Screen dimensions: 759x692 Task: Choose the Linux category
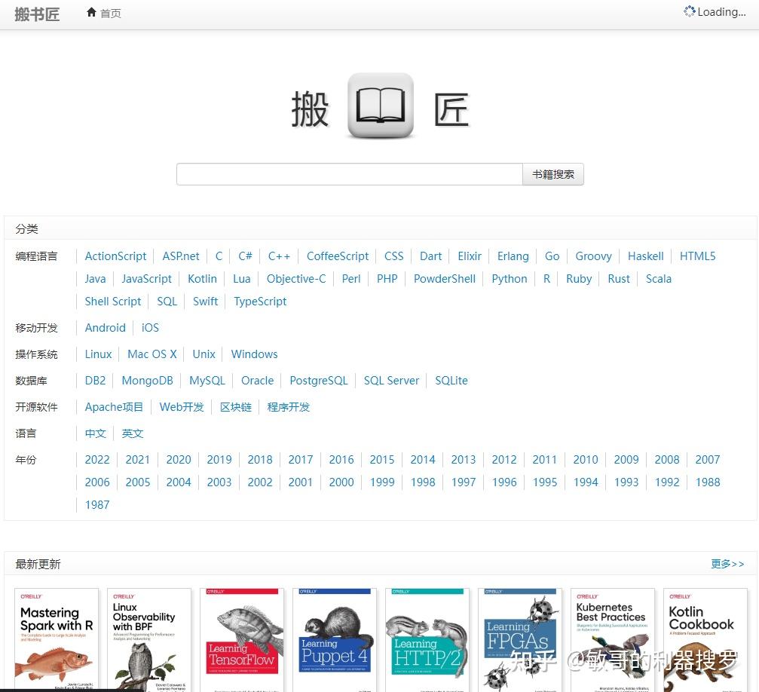coord(98,354)
